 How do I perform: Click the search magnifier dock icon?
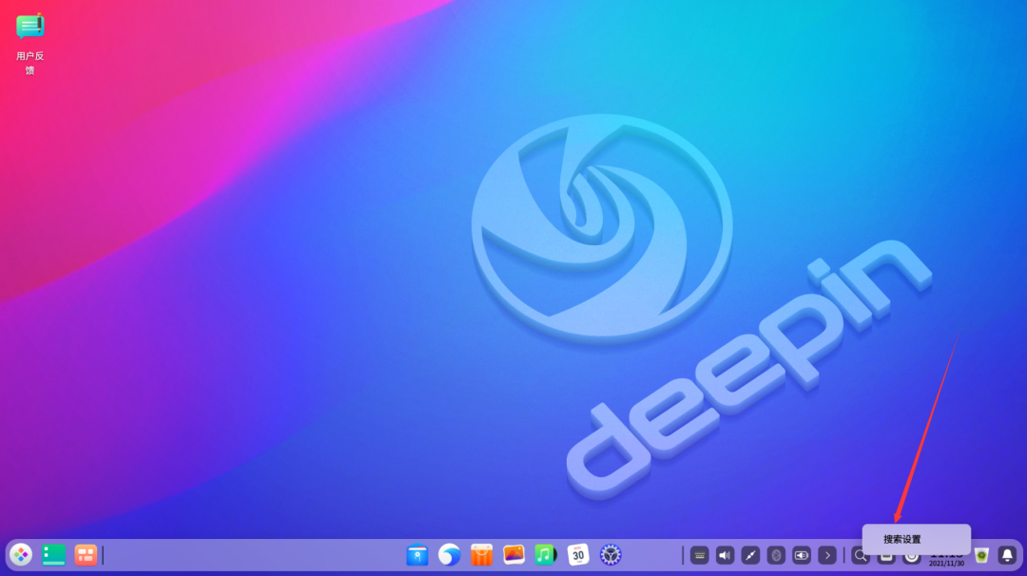click(861, 556)
